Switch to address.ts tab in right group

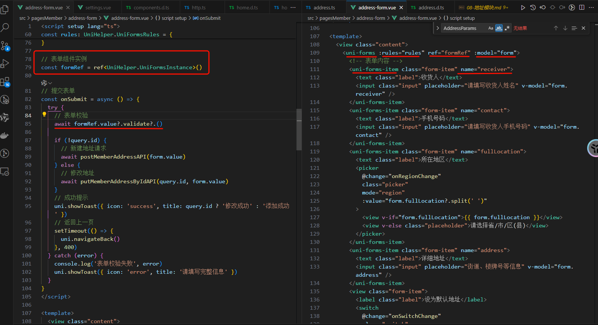[324, 7]
